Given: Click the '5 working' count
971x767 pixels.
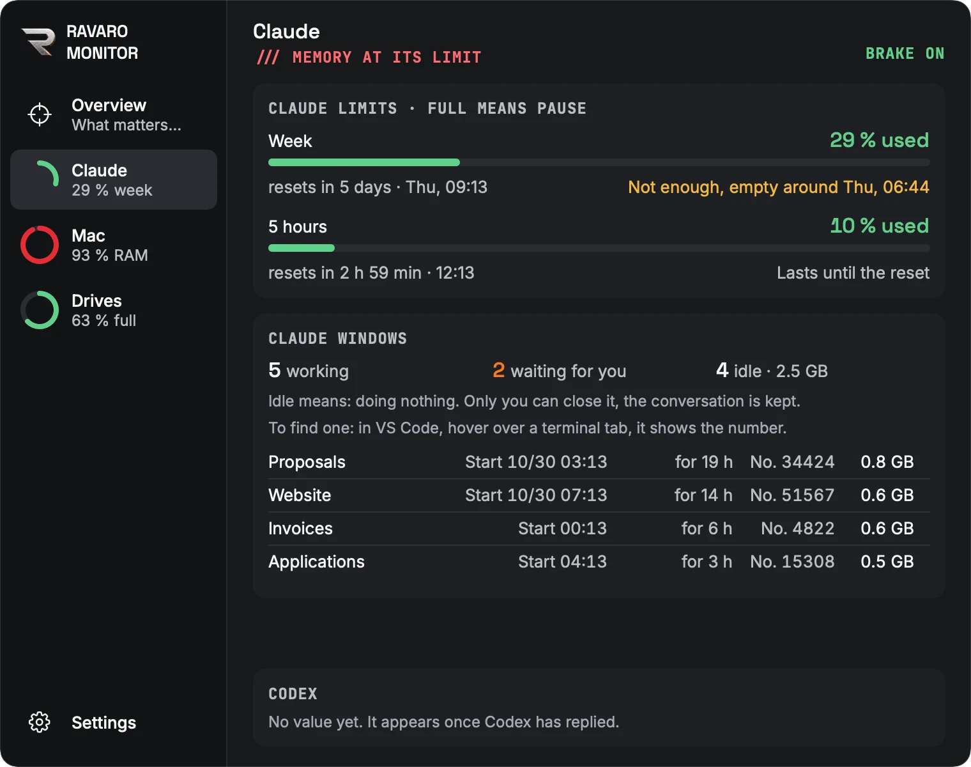Looking at the screenshot, I should [x=309, y=371].
